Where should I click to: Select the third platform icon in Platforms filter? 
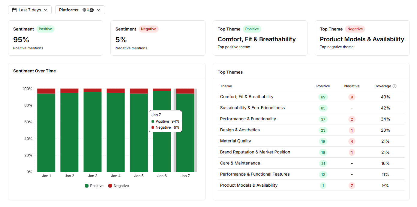click(91, 10)
